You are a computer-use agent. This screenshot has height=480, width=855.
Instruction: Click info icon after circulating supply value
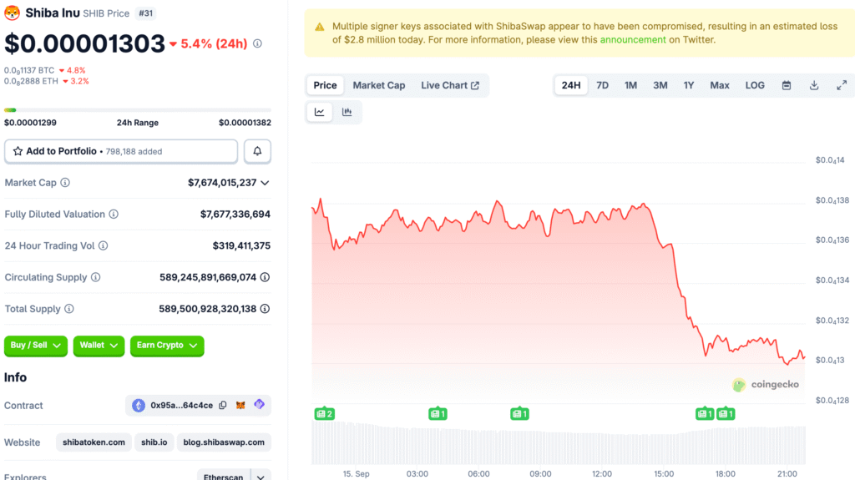point(265,277)
